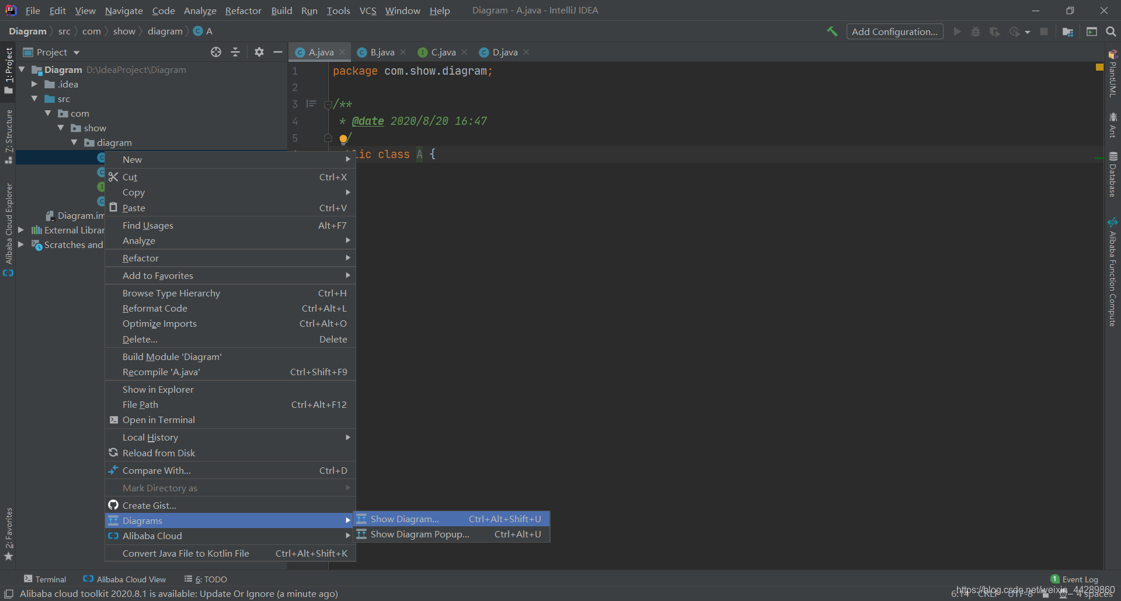Choose Cut from the context menu
Screen dimensions: 1121x601
(230, 177)
